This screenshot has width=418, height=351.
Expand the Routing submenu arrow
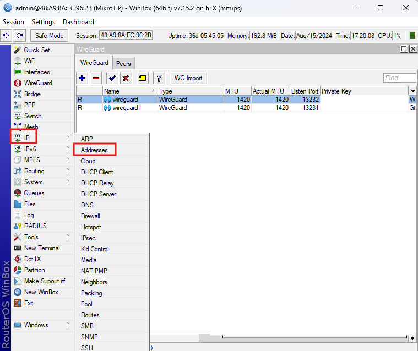pyautogui.click(x=68, y=171)
